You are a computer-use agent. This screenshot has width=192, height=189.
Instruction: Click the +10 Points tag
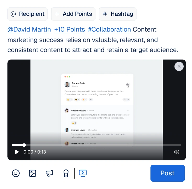tap(70, 29)
